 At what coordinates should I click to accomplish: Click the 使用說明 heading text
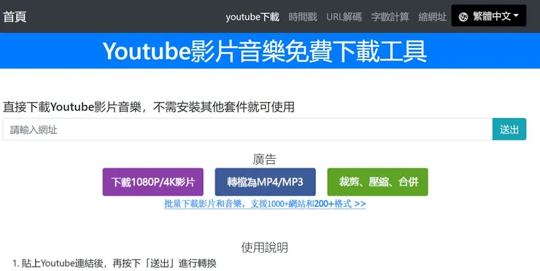point(264,247)
